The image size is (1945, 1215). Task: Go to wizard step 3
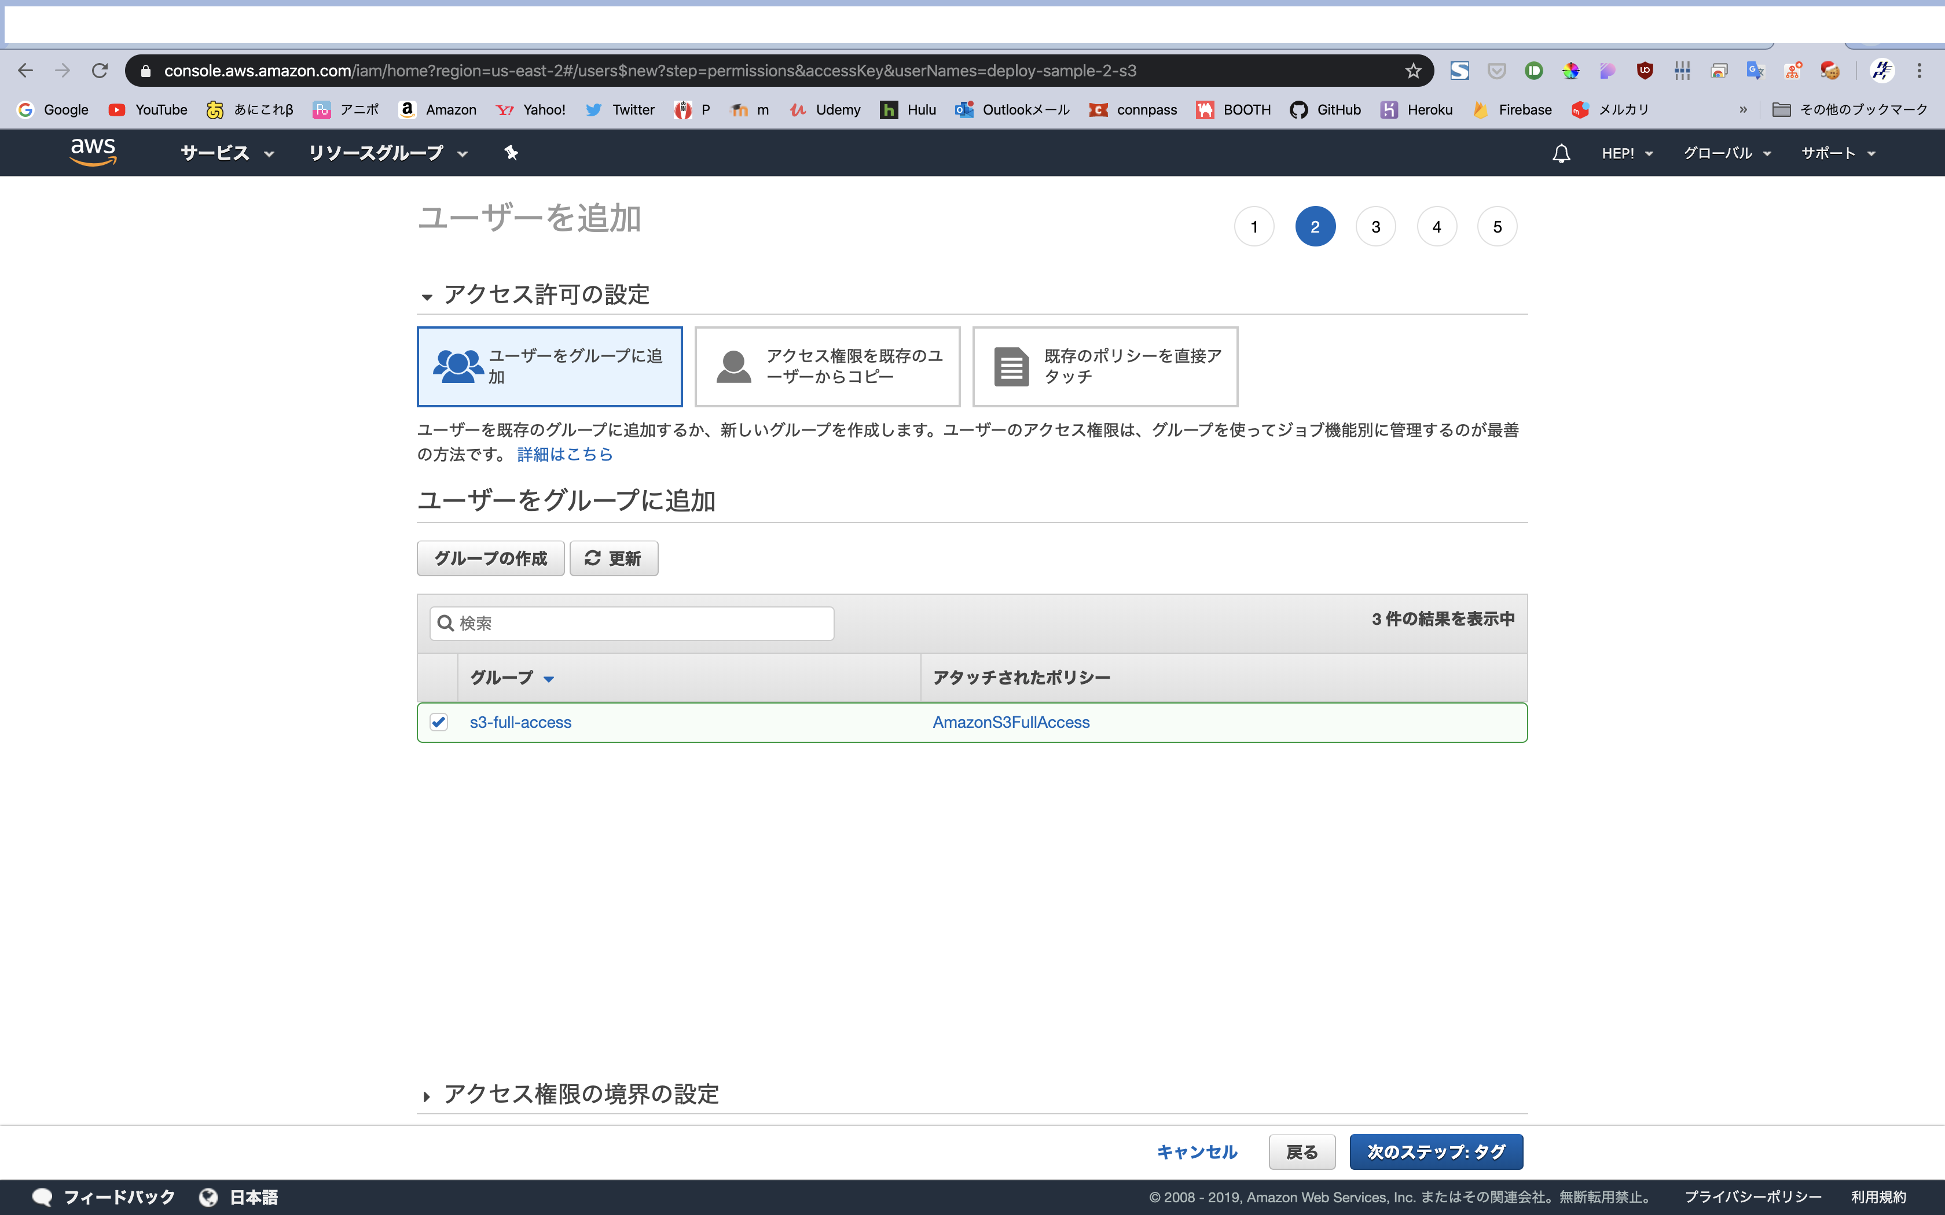1375,227
